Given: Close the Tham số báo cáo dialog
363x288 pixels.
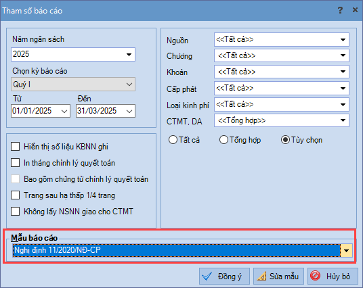Looking at the screenshot, I should pos(355,10).
